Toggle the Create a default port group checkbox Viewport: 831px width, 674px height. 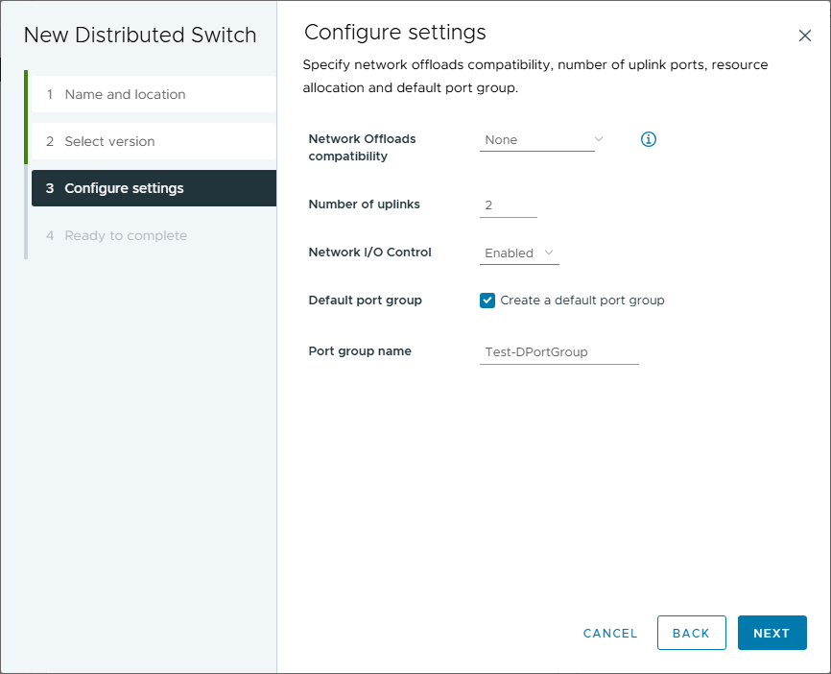click(x=487, y=301)
